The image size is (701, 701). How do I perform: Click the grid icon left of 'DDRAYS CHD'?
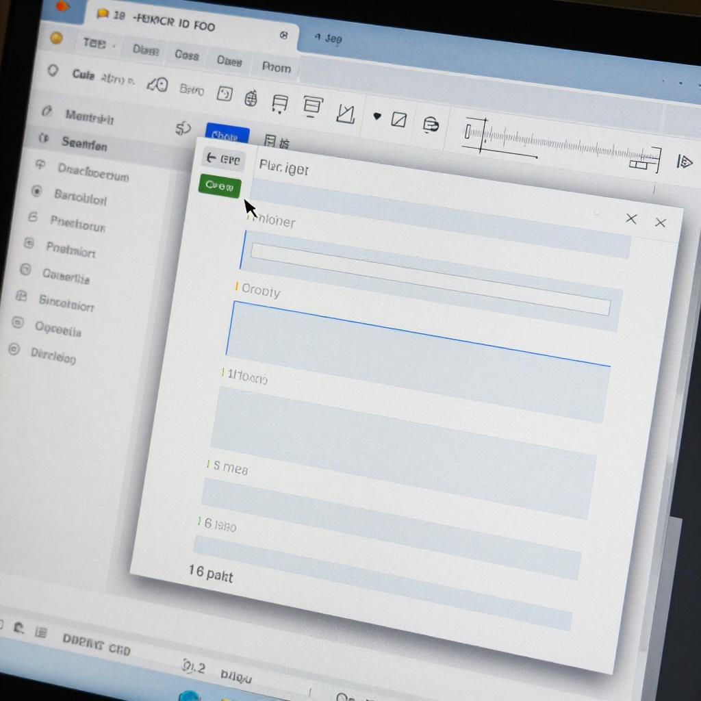pos(40,632)
